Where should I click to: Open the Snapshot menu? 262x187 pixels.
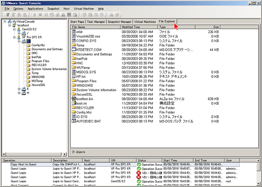53,9
